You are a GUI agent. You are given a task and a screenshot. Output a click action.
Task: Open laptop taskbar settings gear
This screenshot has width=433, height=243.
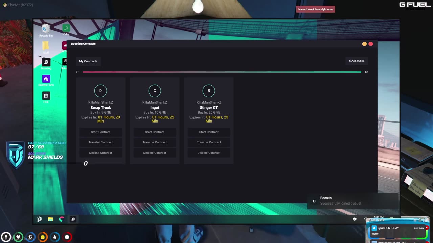355,219
